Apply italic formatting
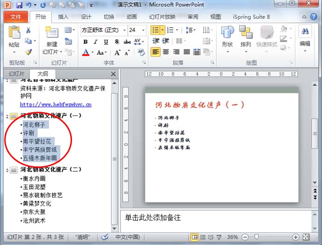The image size is (322, 245). 96,41
